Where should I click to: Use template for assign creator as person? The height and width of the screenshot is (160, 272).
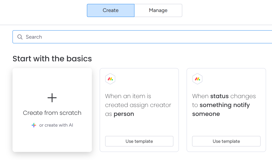[139, 141]
